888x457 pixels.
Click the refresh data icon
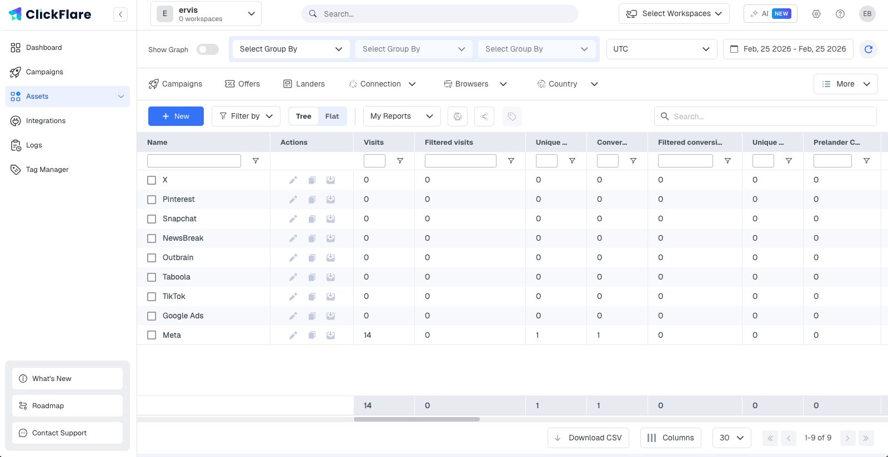tap(868, 49)
